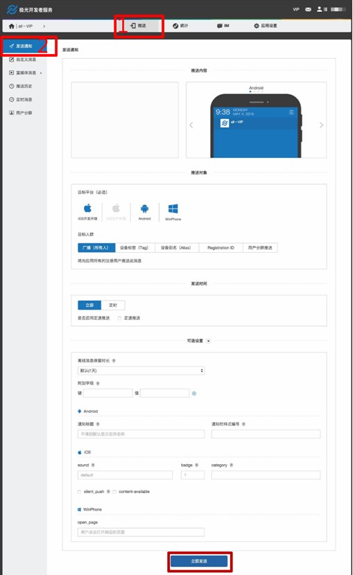Image resolution: width=353 pixels, height=575 pixels.
Task: Switch to the 统计 statistics tab
Action: pos(180,26)
